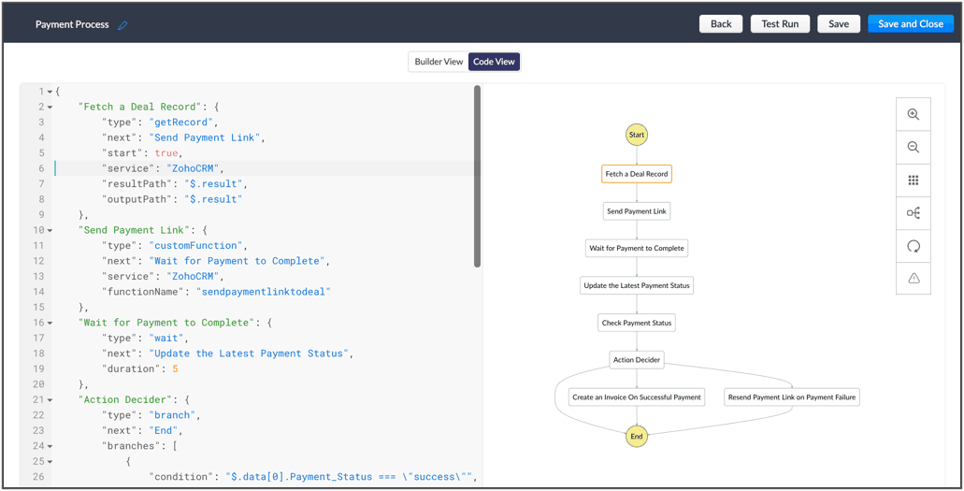The width and height of the screenshot is (964, 491).
Task: Collapse the Fetch a Deal Record block fold arrow
Action: (50, 107)
